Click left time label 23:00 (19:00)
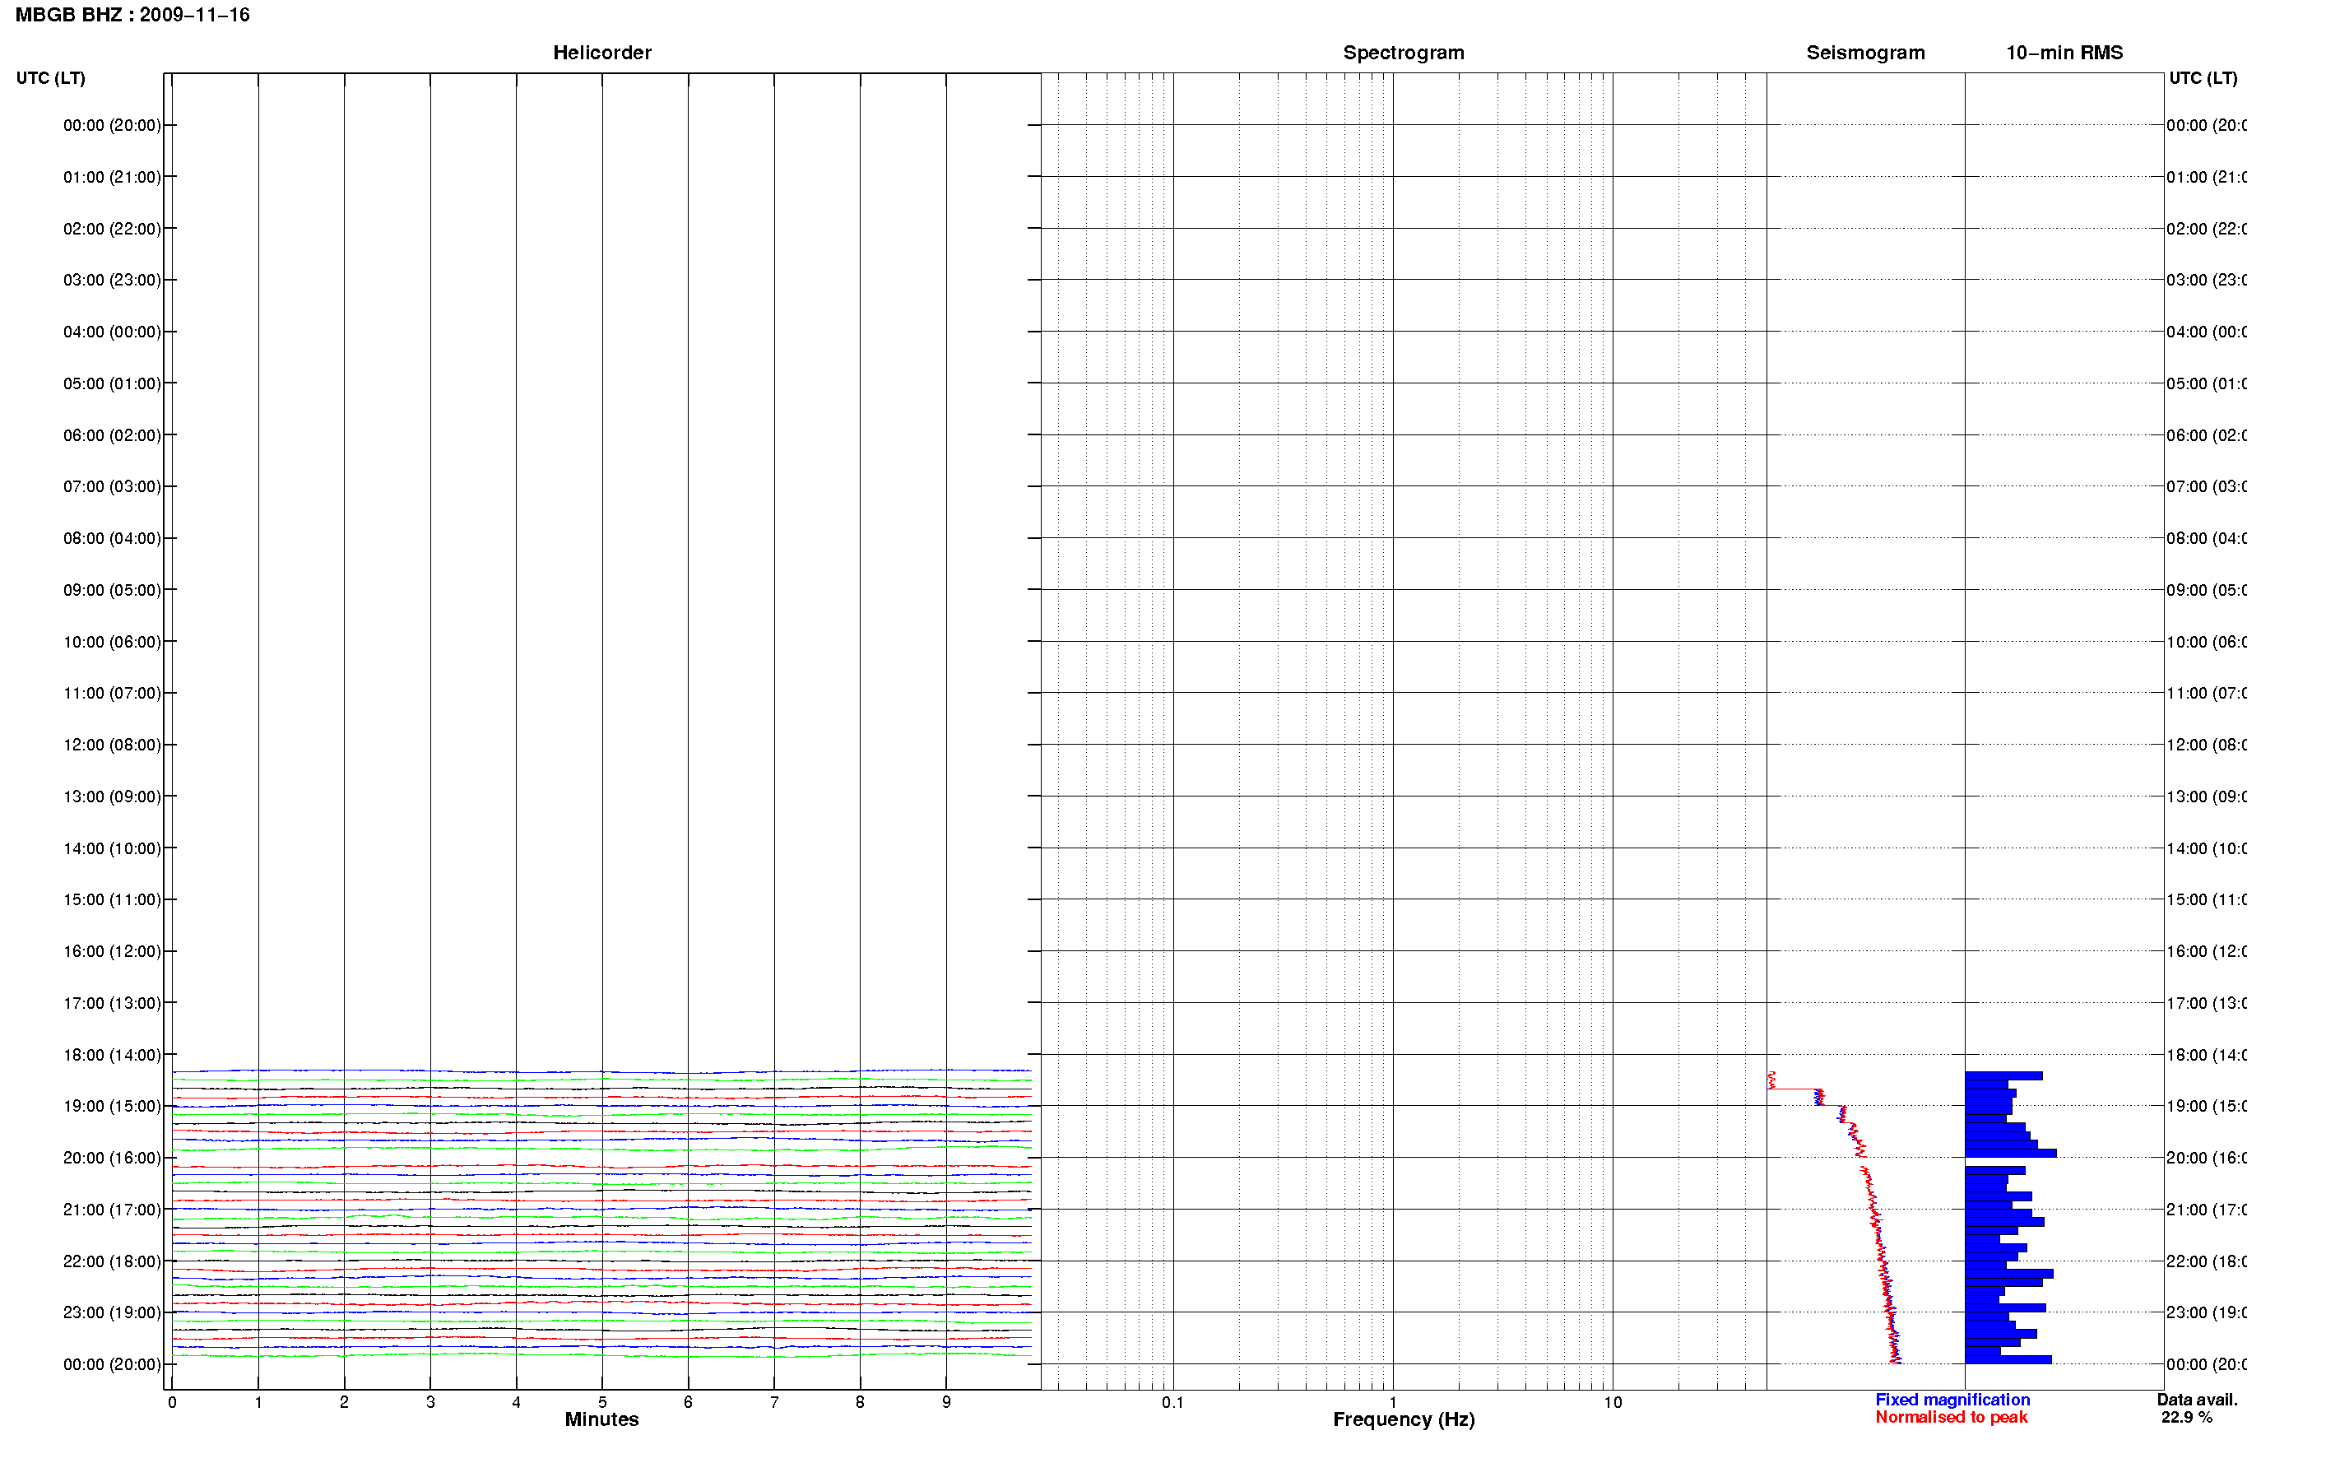Image resolution: width=2340 pixels, height=1463 pixels. pyautogui.click(x=112, y=1313)
